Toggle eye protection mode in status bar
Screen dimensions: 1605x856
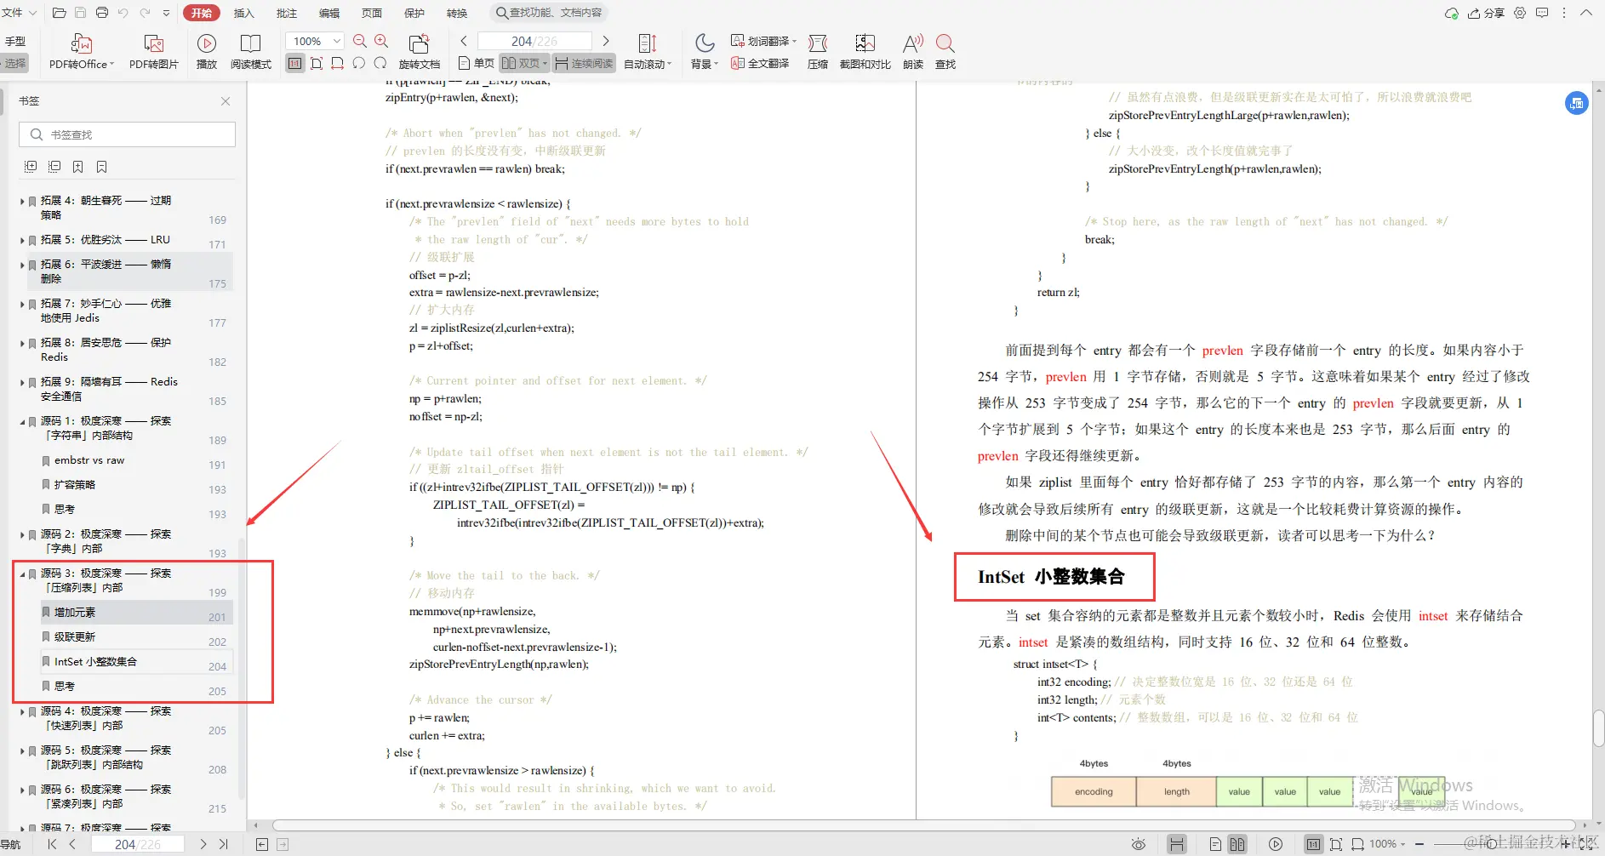(1139, 844)
